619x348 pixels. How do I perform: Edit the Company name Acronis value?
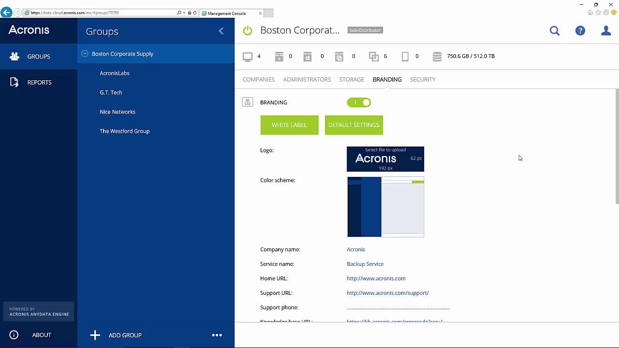356,249
